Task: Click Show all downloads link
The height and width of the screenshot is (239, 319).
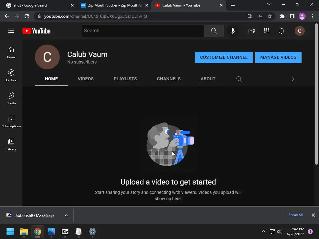Action: (295, 215)
